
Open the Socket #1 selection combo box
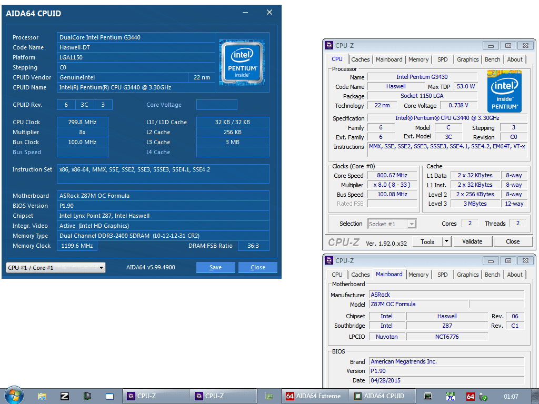pyautogui.click(x=392, y=224)
